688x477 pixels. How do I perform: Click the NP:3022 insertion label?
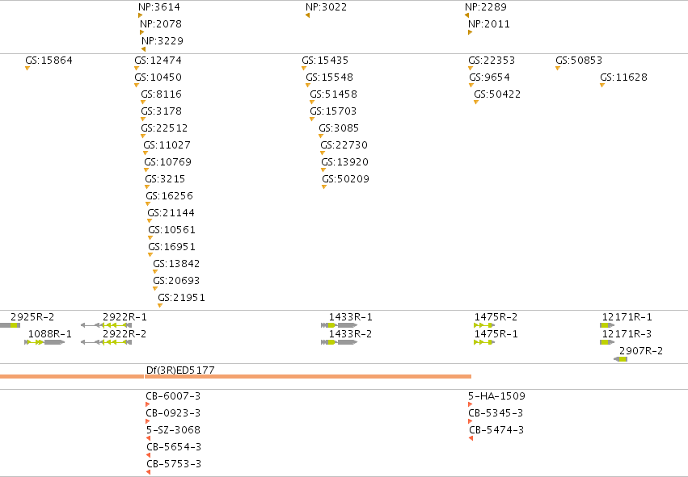coord(326,7)
